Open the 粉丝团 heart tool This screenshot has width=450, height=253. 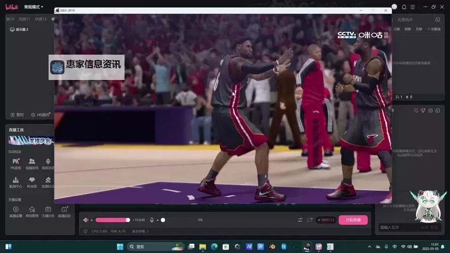(x=32, y=182)
